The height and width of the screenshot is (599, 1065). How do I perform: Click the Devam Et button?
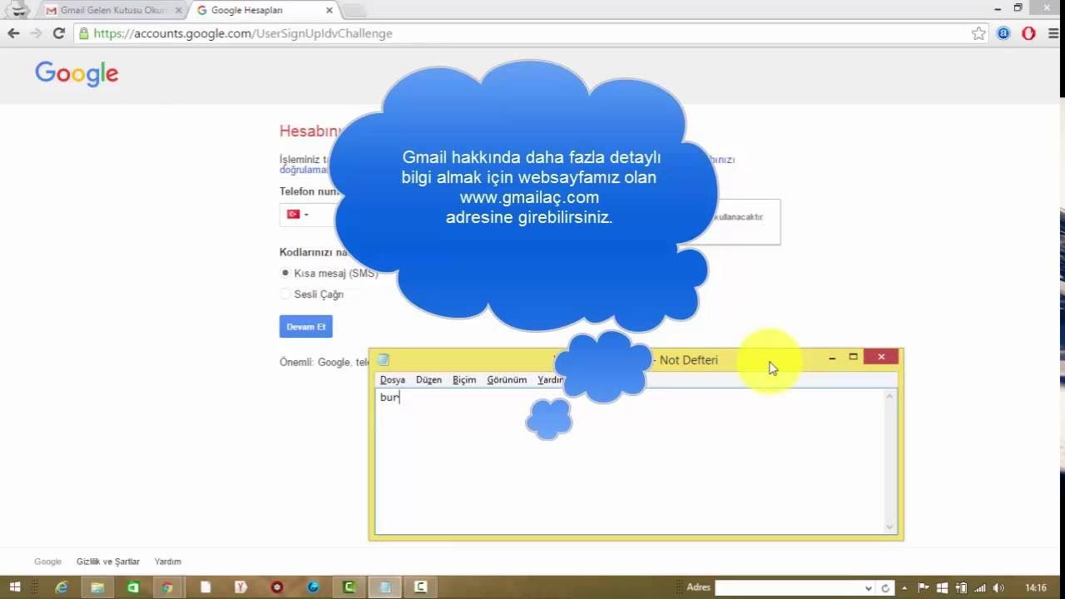(x=305, y=327)
